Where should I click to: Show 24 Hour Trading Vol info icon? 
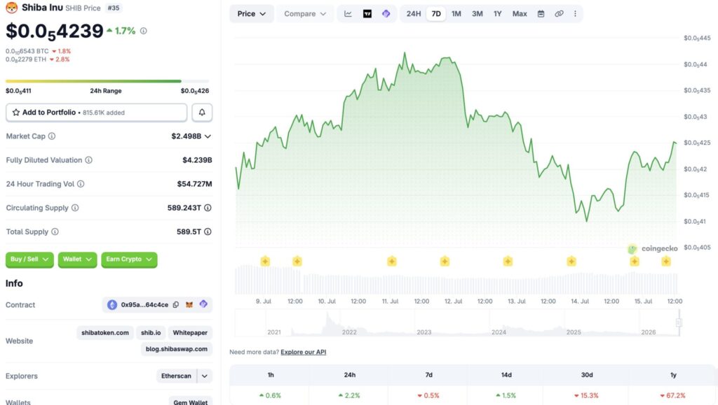pos(81,184)
